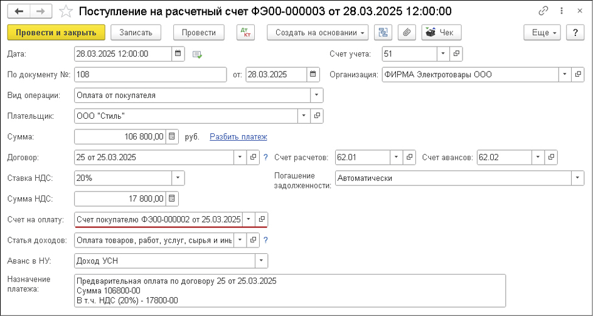This screenshot has height=316, width=593.
Task: Open document structure of subordination icon
Action: pyautogui.click(x=382, y=33)
